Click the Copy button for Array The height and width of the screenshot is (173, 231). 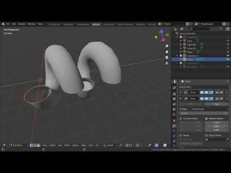coord(217,104)
